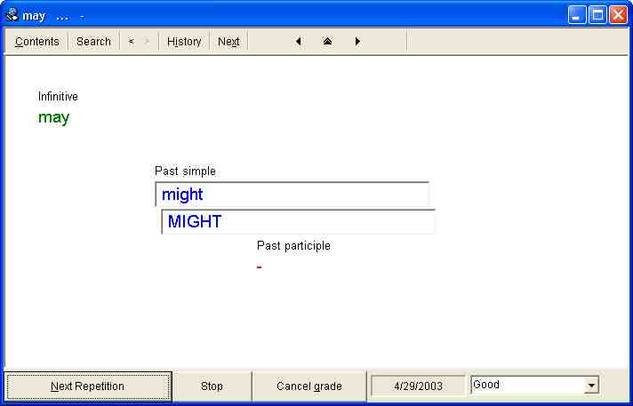Go back using the '<' button
This screenshot has height=406, width=633.
tap(131, 42)
